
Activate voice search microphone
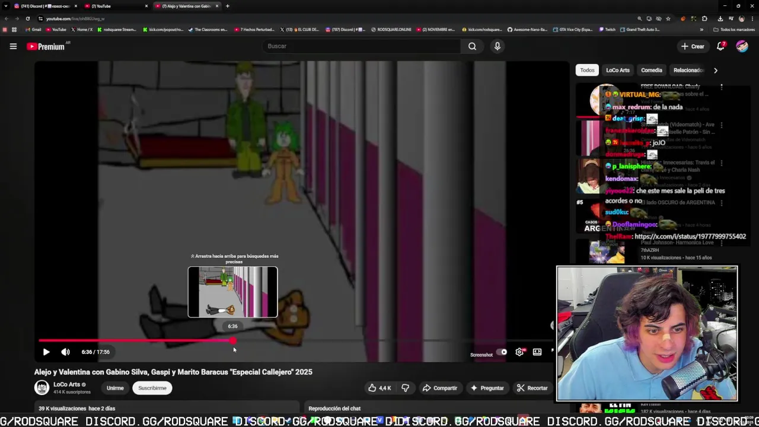point(498,46)
